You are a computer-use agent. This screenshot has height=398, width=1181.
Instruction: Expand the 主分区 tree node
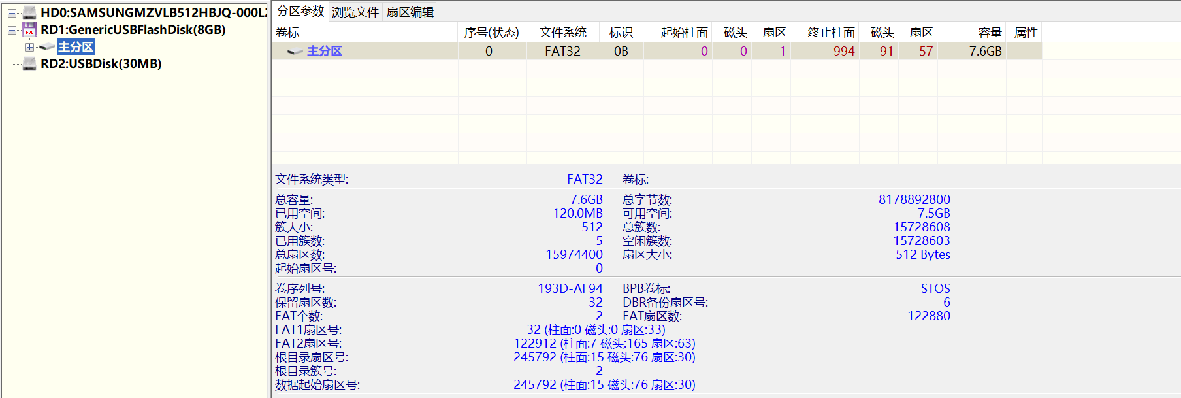(29, 47)
